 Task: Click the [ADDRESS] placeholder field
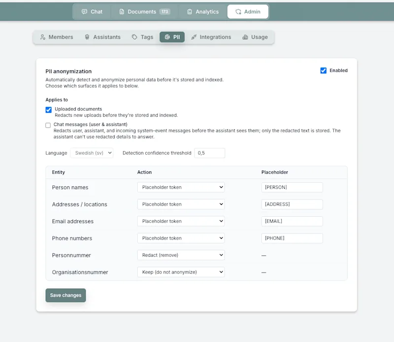click(x=292, y=204)
